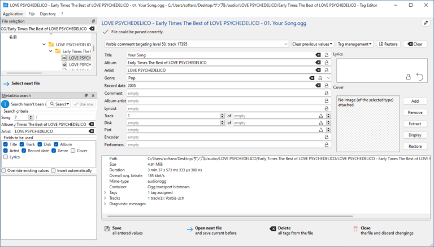Toggle the Disk field checkbox
Viewport: 434px width, 247px height.
point(40,144)
